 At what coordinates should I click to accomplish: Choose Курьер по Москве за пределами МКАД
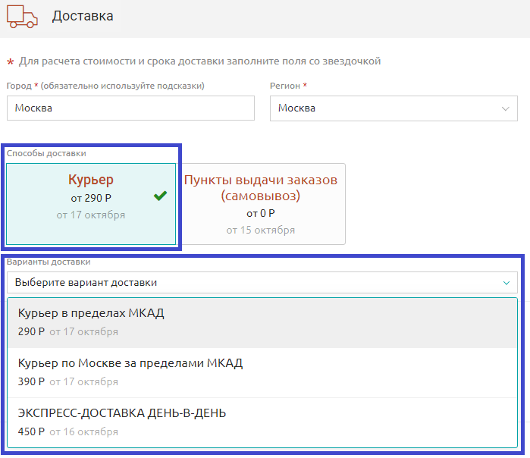pos(262,372)
